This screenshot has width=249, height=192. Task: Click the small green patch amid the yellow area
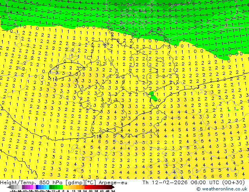click(x=153, y=96)
